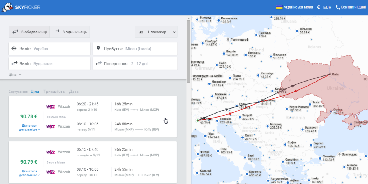Expand Дізнатися детальніше for 90.79 € offer

(29, 173)
